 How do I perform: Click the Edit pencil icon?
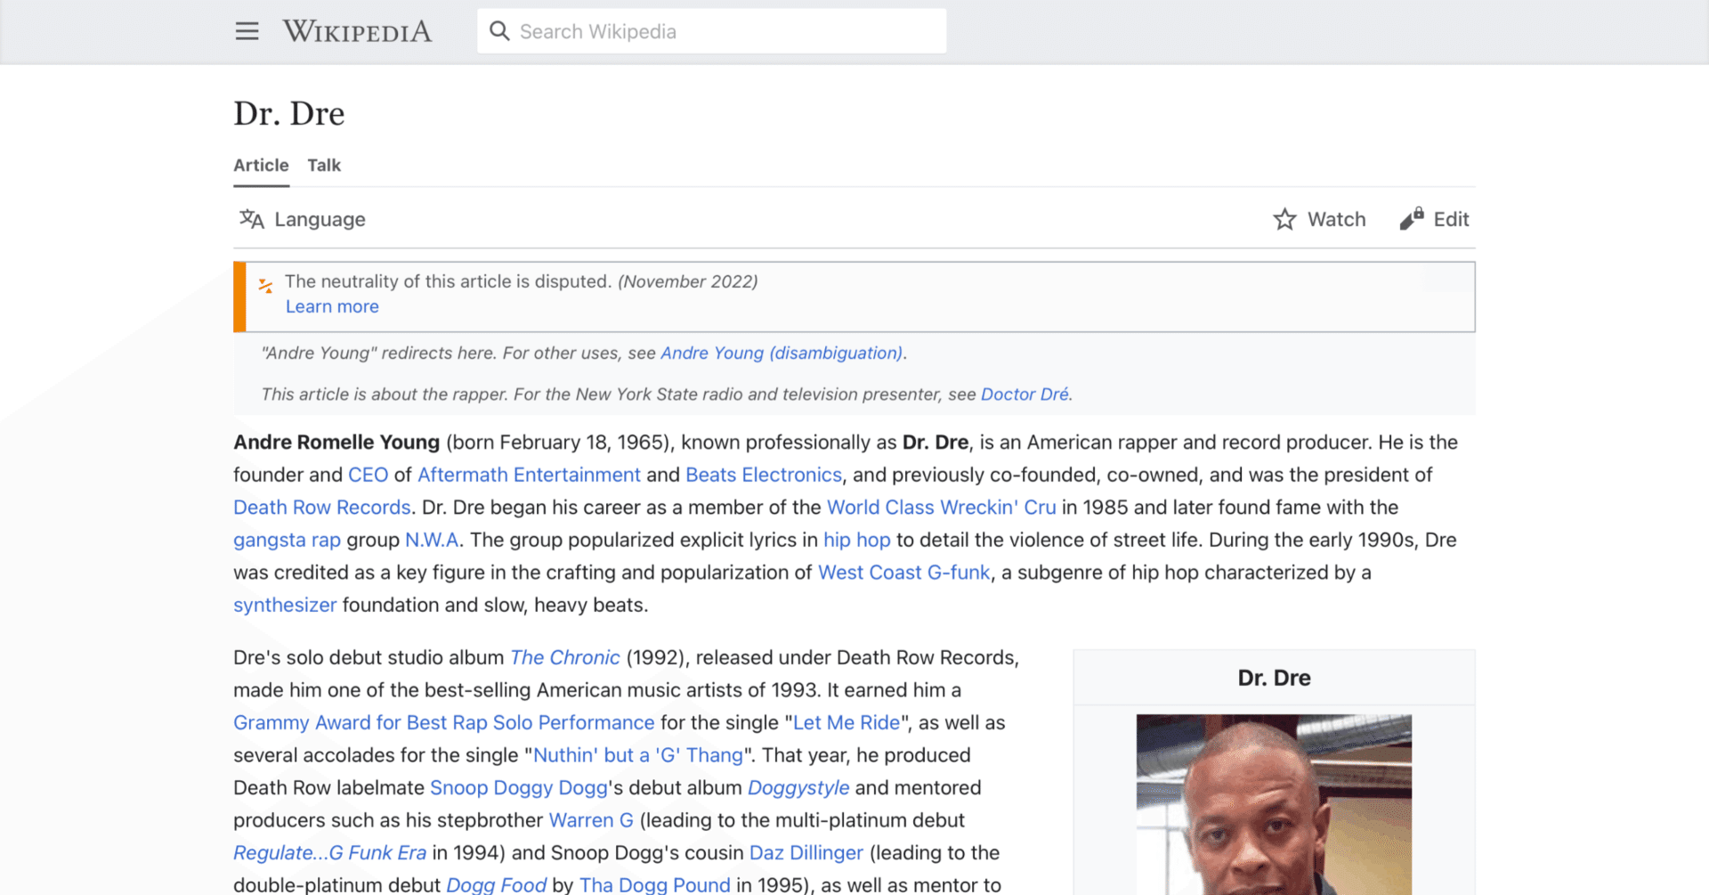[x=1411, y=218]
